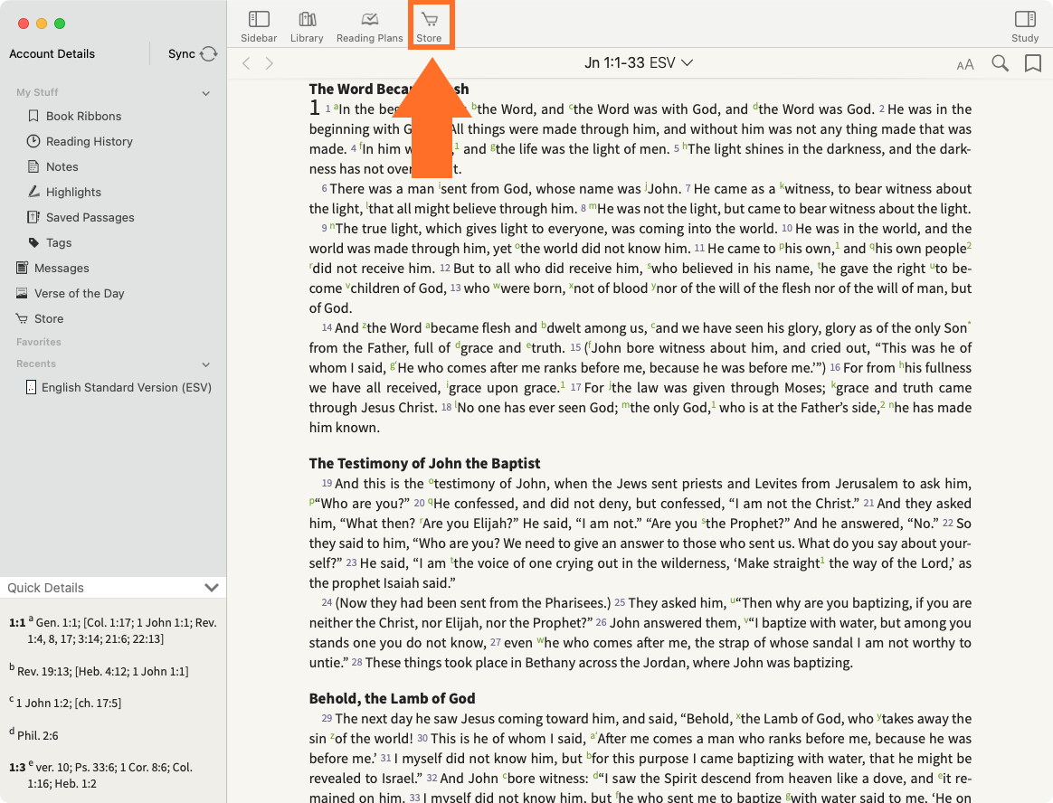
Task: Click verse number 24 in the passage
Action: [x=327, y=602]
